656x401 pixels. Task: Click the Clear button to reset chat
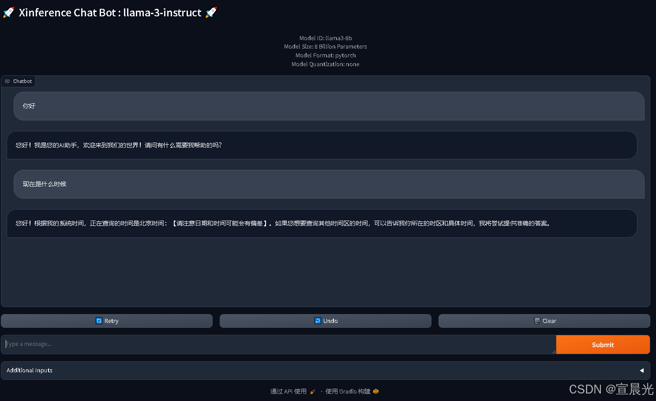coord(544,321)
